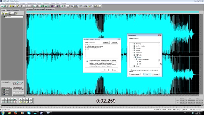
Task: Redo action from the toolbar
Action: point(26,6)
